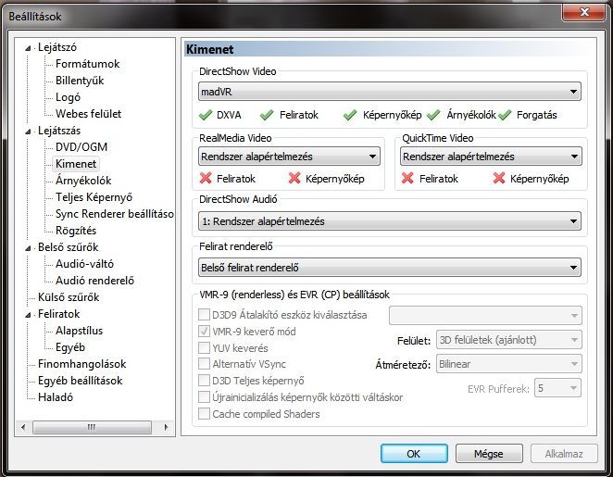Click the green checkmark beside DirectShow Feliratok

click(x=267, y=115)
